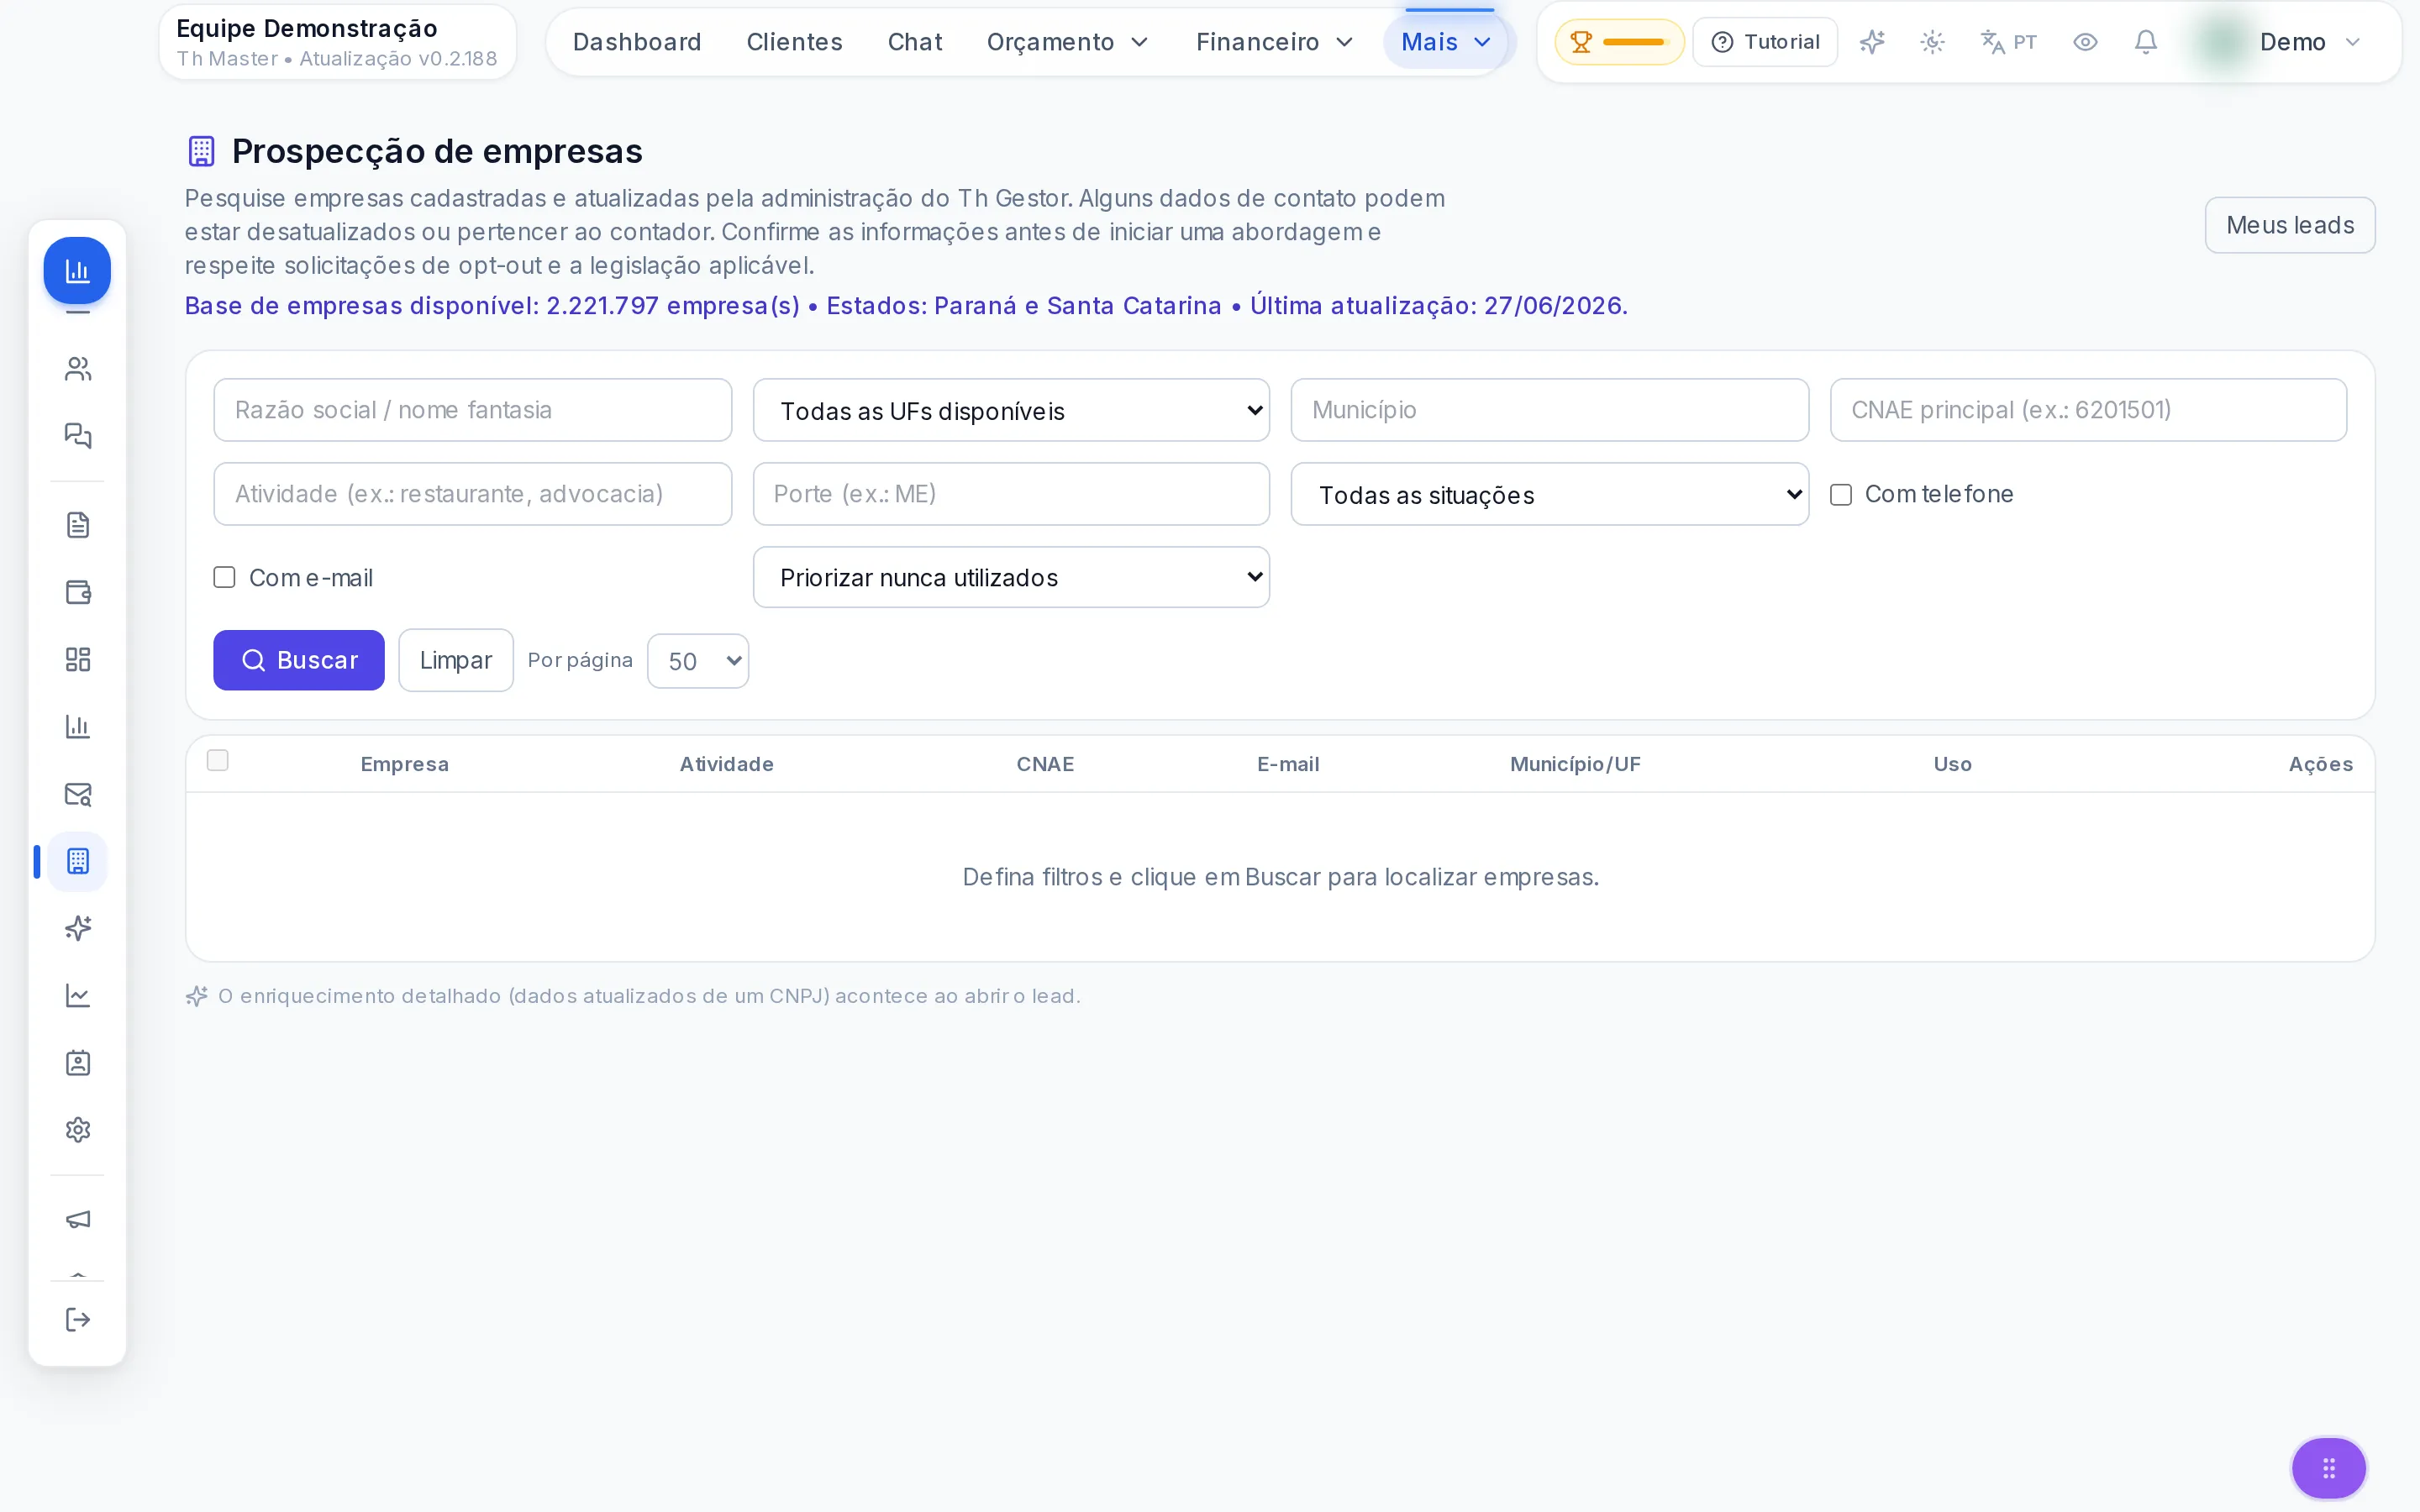Open the clients (people) sidebar icon
The width and height of the screenshot is (2420, 1512).
(x=78, y=369)
